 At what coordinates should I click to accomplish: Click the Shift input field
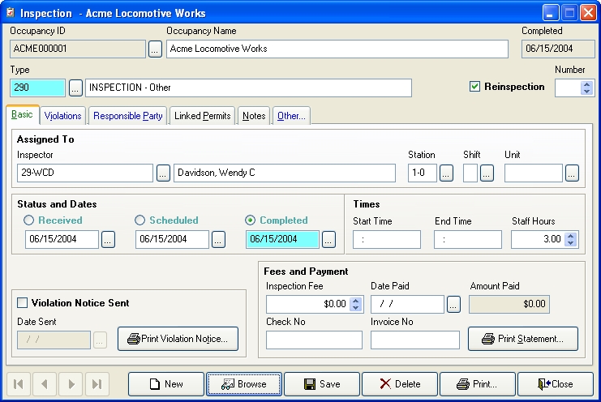point(470,173)
